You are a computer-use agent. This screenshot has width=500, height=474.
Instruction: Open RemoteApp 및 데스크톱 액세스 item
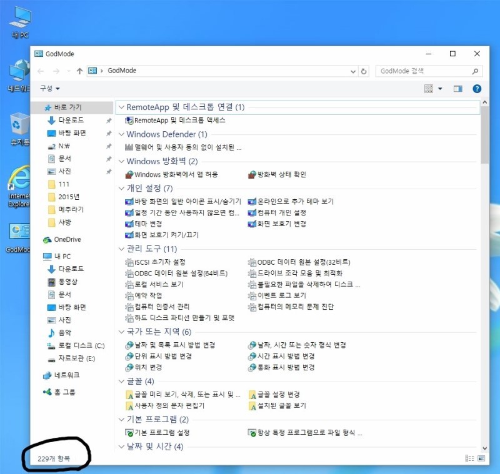point(175,121)
